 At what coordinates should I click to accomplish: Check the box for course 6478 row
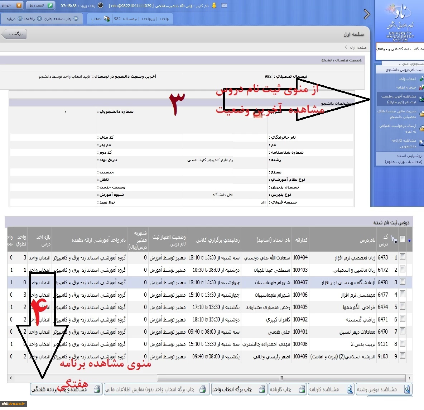click(403, 282)
